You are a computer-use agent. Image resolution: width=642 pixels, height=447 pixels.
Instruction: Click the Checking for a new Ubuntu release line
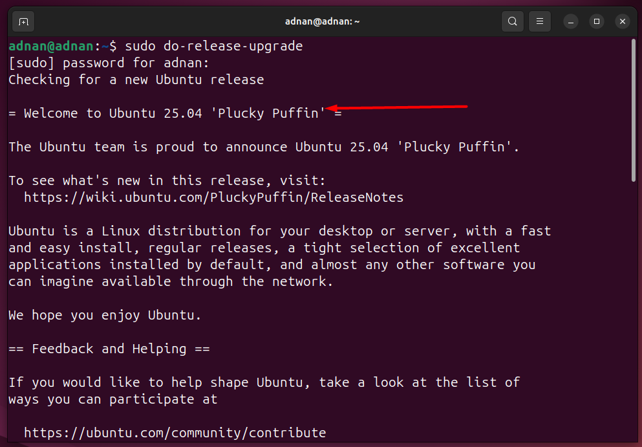pos(136,80)
